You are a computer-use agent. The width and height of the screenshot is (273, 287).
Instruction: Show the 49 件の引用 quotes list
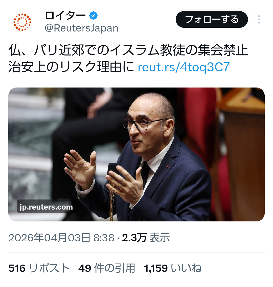click(107, 268)
